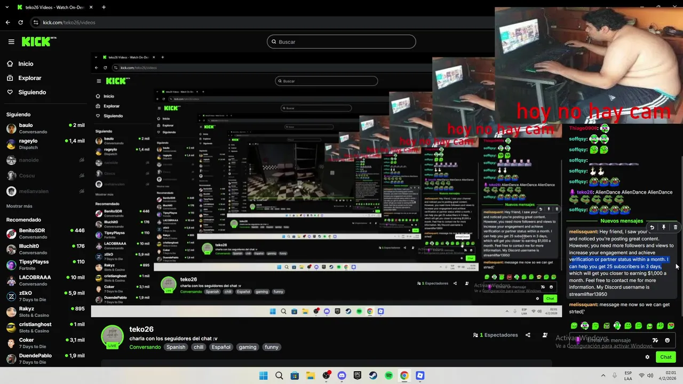Open a new browser tab
This screenshot has width=683, height=384.
coord(104,7)
